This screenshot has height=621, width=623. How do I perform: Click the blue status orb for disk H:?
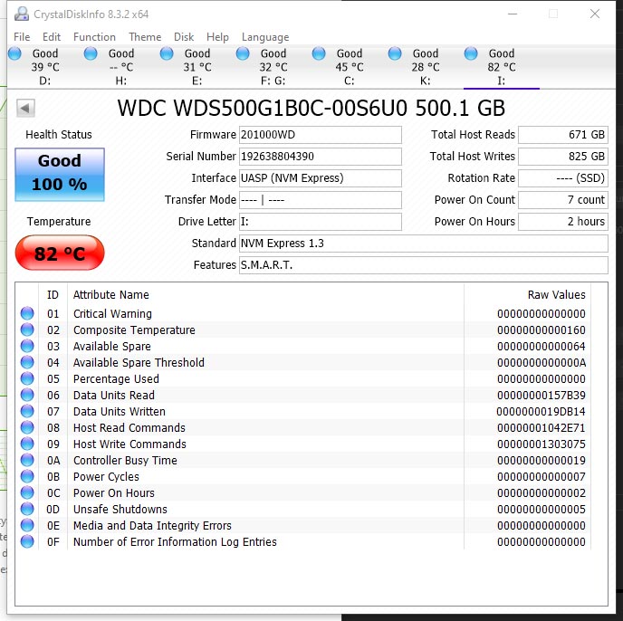coord(91,53)
